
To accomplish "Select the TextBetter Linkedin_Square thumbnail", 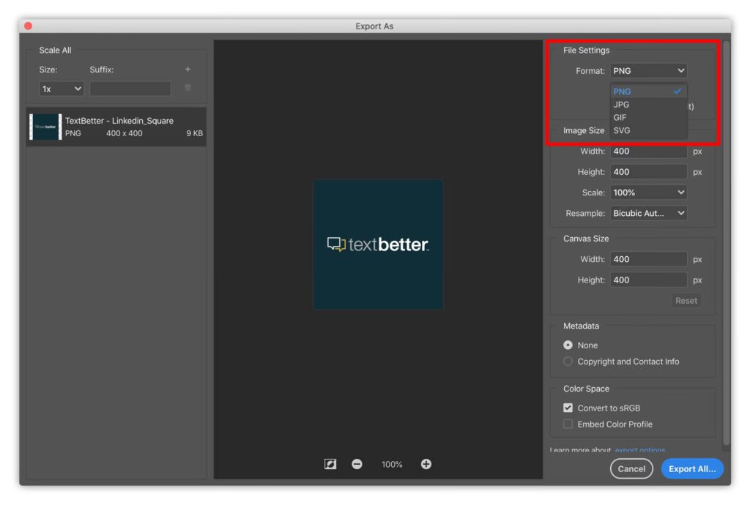I will [45, 127].
